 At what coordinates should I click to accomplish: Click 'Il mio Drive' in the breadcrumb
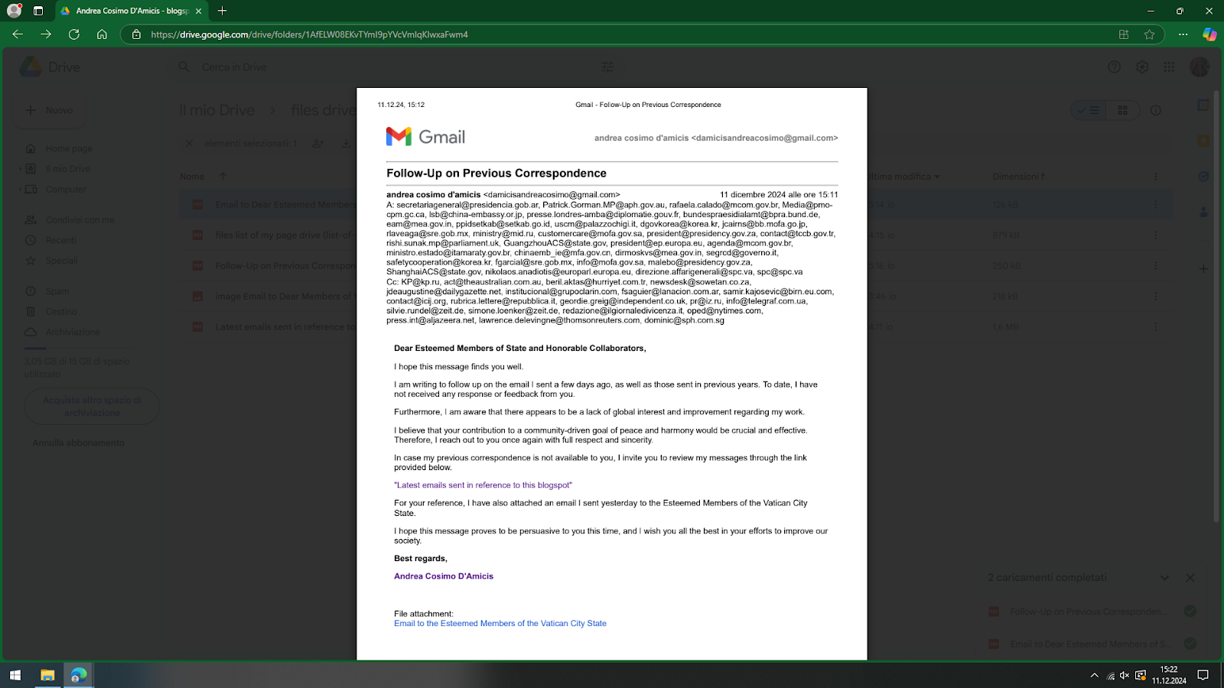tap(216, 110)
